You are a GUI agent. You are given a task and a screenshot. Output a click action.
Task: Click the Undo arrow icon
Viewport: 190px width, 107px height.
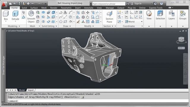point(33,4)
